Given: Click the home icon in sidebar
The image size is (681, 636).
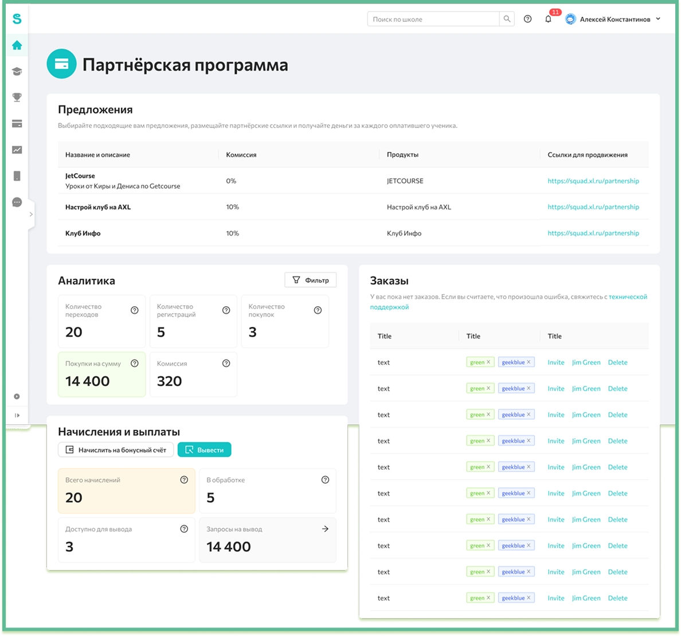Looking at the screenshot, I should pos(17,45).
